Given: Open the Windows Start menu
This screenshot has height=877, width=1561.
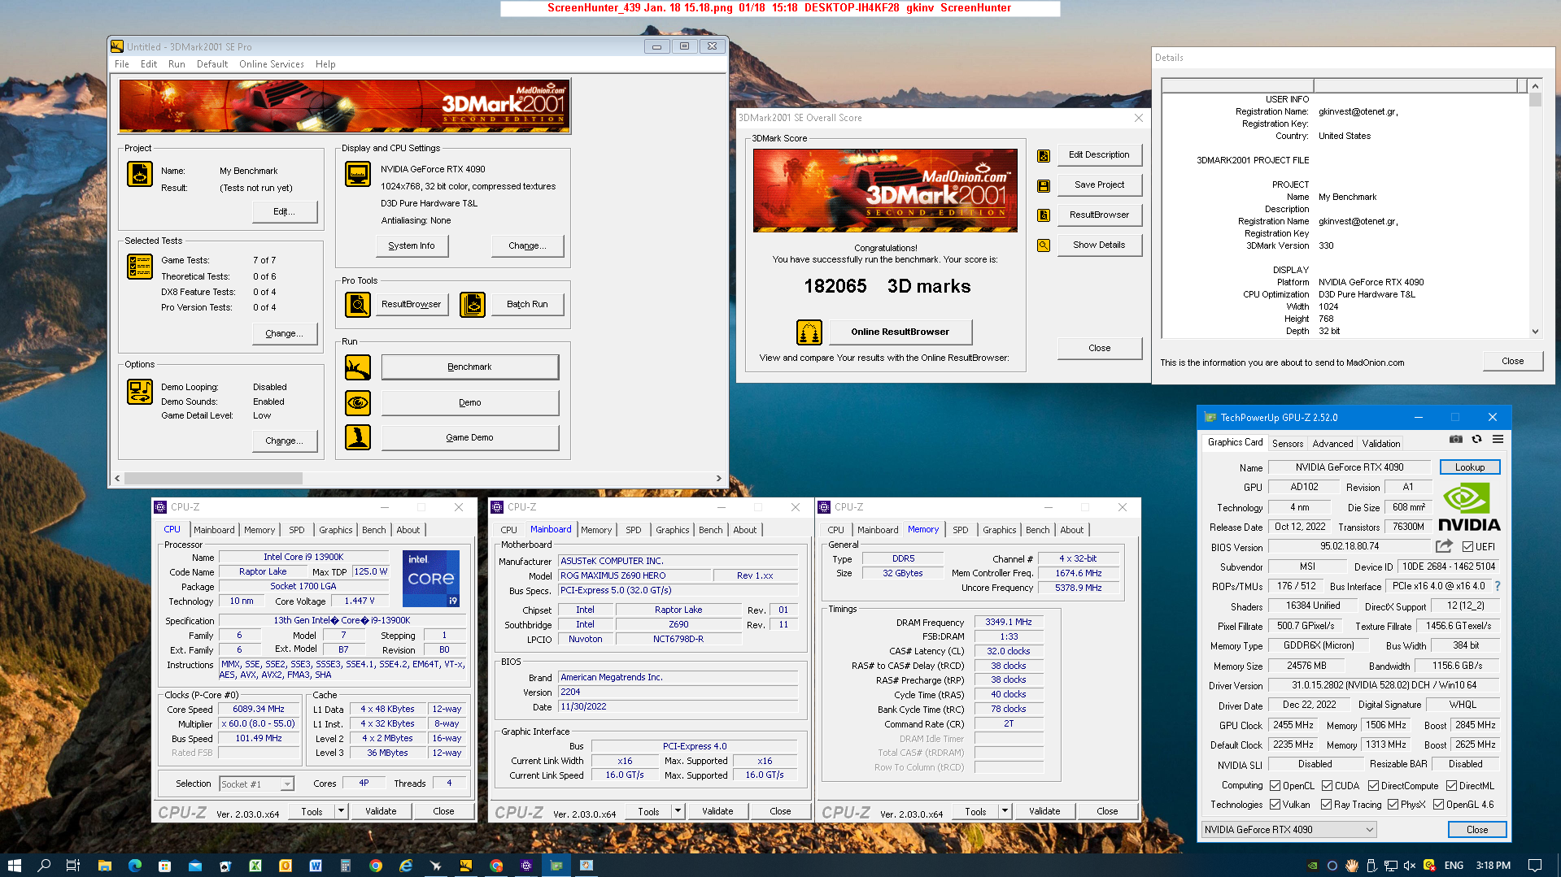Looking at the screenshot, I should (14, 866).
